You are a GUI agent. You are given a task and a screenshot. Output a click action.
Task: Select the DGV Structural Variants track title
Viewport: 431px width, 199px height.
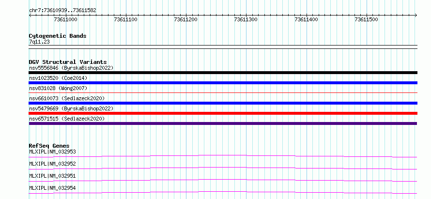[x=68, y=62]
